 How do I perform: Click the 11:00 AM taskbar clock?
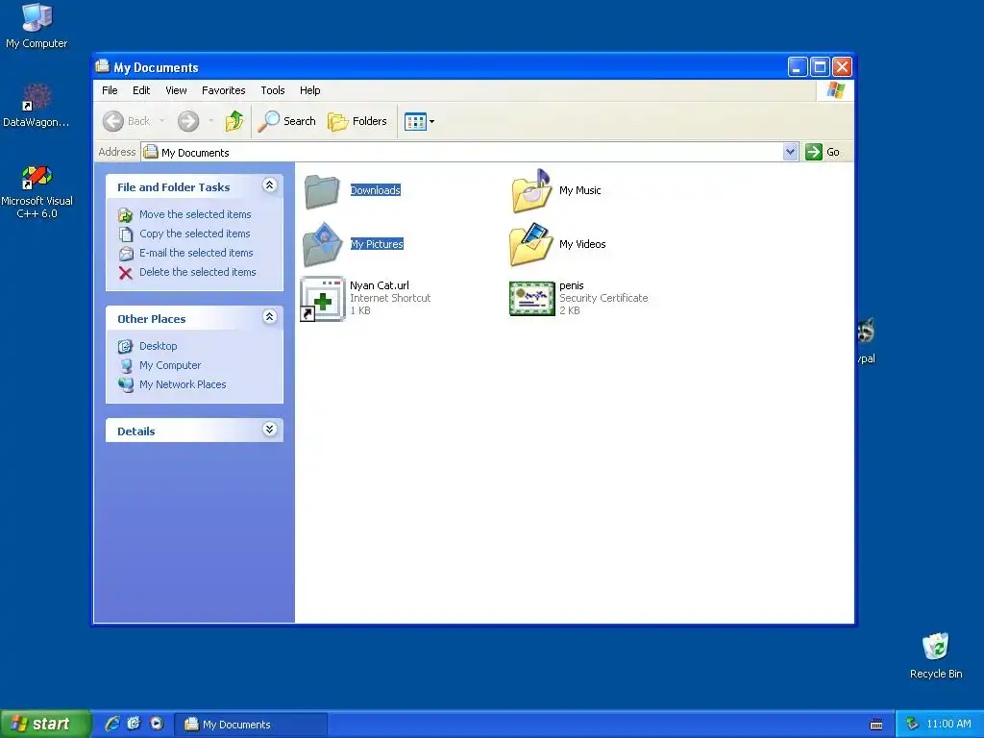tap(948, 725)
